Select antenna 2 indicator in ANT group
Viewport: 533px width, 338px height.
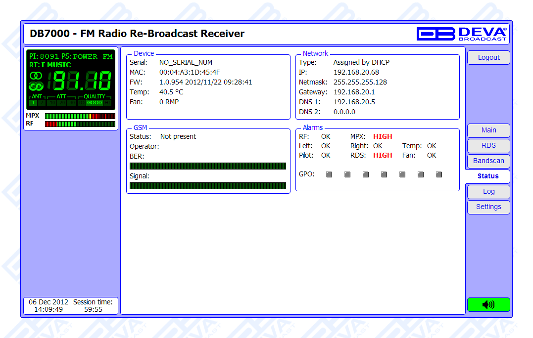point(42,103)
